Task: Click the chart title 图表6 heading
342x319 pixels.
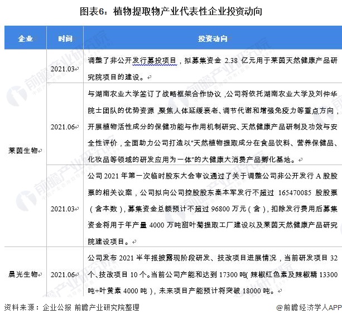Action: coord(171,11)
